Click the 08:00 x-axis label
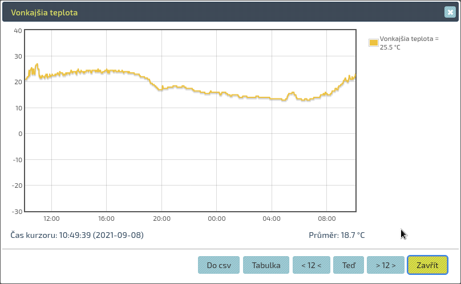 [327, 219]
